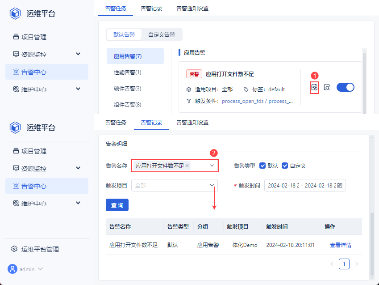
Task: Click the magnifier detail icon beside the toggle
Action: point(327,88)
